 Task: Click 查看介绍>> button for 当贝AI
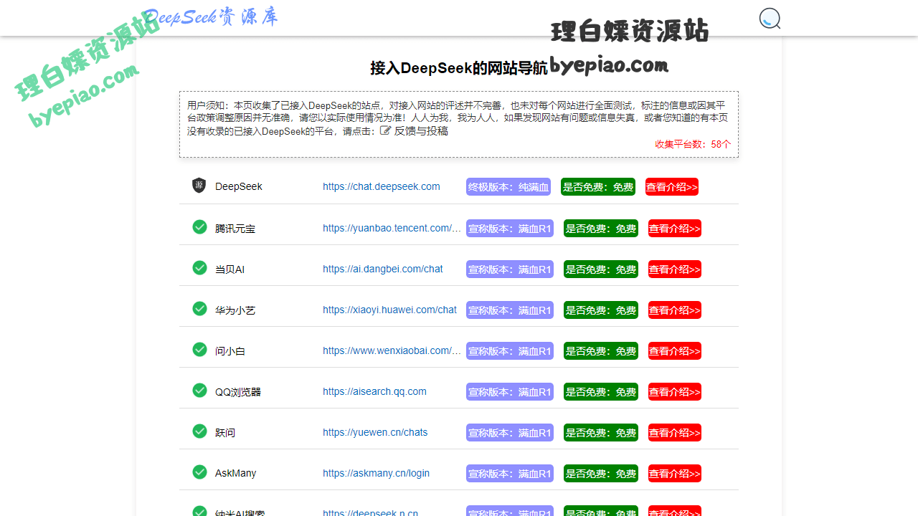coord(675,269)
